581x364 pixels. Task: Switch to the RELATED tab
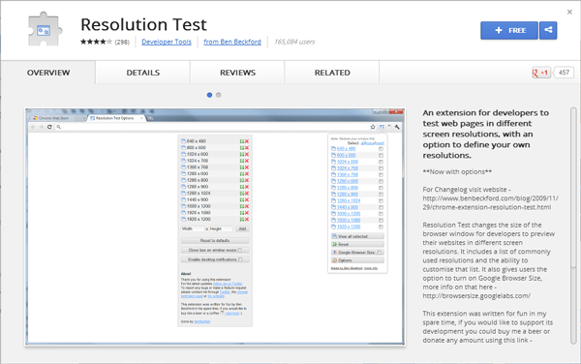pos(332,73)
